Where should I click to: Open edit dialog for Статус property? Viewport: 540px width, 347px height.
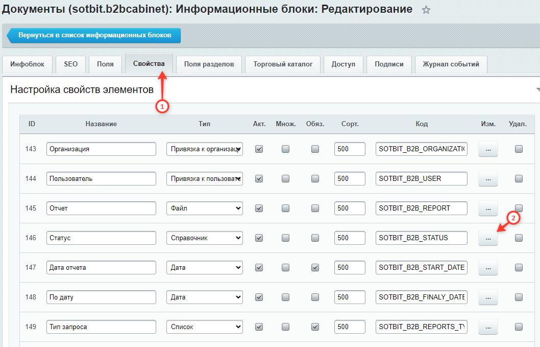point(488,238)
